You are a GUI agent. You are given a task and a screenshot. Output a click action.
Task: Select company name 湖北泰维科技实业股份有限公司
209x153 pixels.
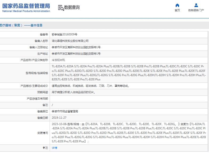tap(70, 41)
